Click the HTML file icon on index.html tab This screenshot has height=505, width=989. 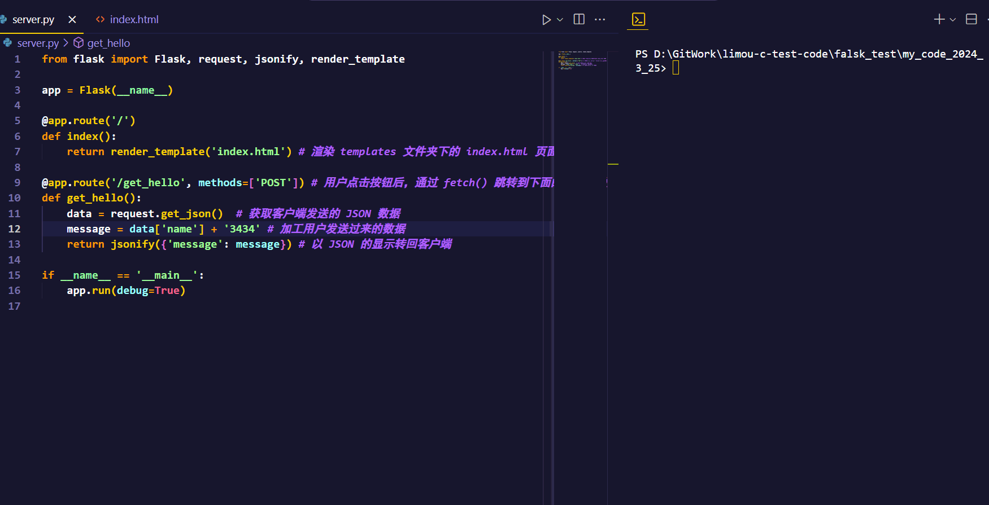click(101, 20)
